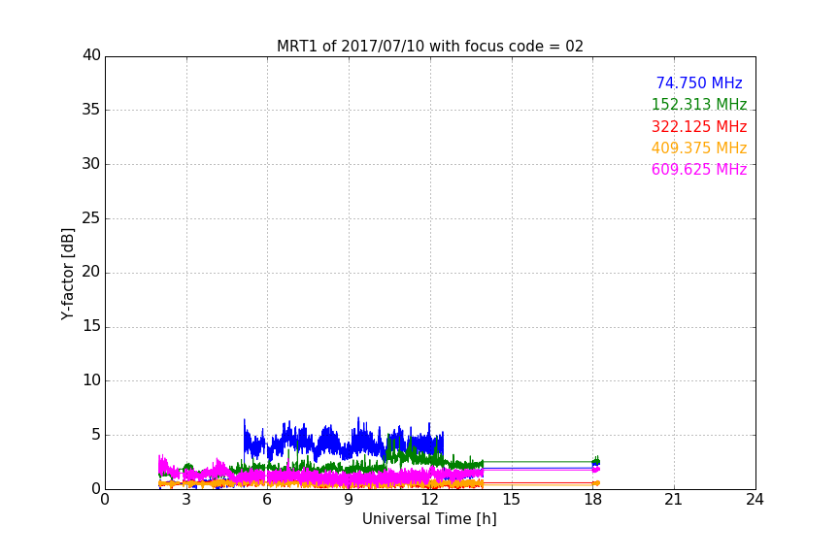The image size is (839, 559).
Task: Click the x-axis tick label '3'
Action: pyautogui.click(x=186, y=500)
